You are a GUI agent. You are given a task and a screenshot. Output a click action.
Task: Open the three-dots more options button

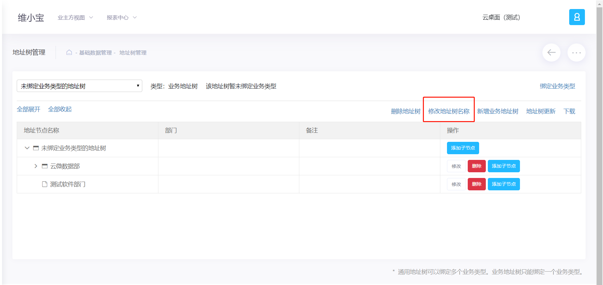click(576, 53)
